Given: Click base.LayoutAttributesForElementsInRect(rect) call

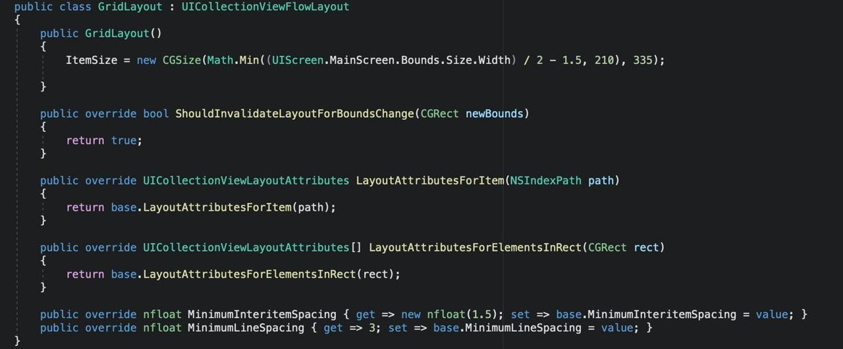Looking at the screenshot, I should tap(252, 274).
